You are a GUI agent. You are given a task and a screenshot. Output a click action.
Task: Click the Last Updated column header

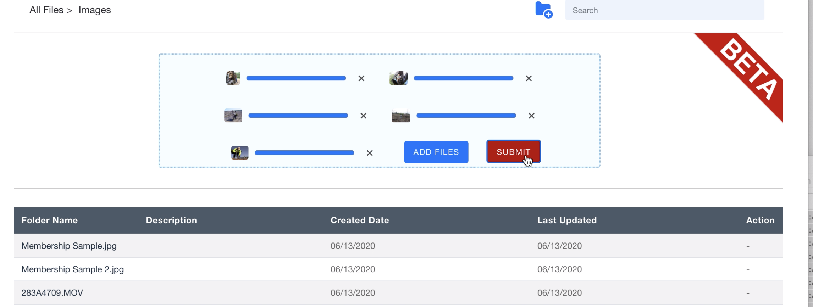pyautogui.click(x=567, y=221)
